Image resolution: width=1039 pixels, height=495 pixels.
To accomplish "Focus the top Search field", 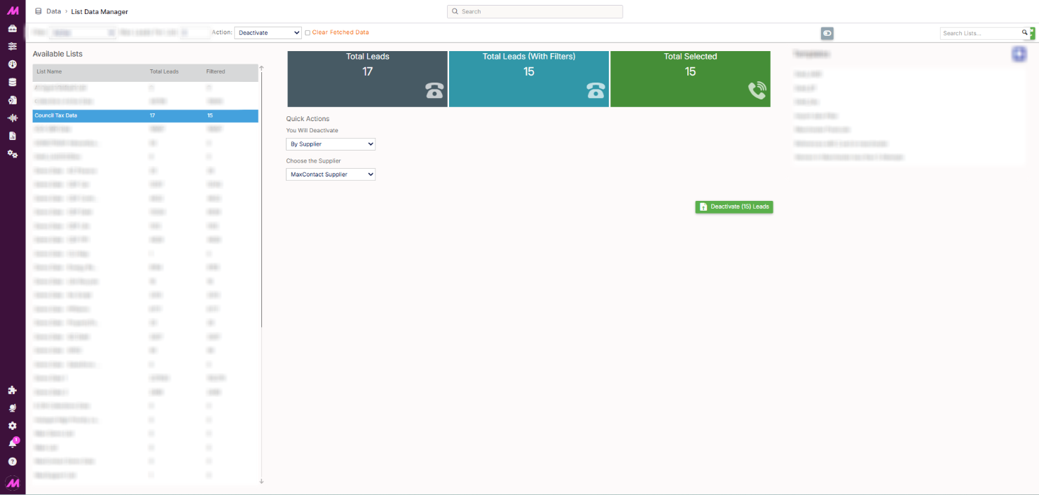I will coord(535,12).
